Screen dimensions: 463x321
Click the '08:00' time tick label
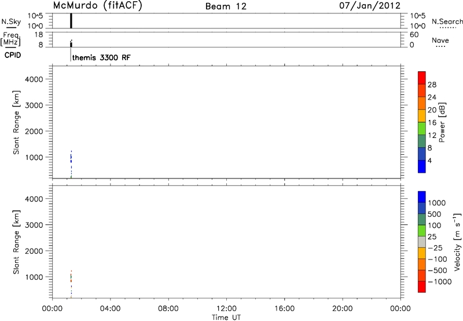(x=168, y=309)
